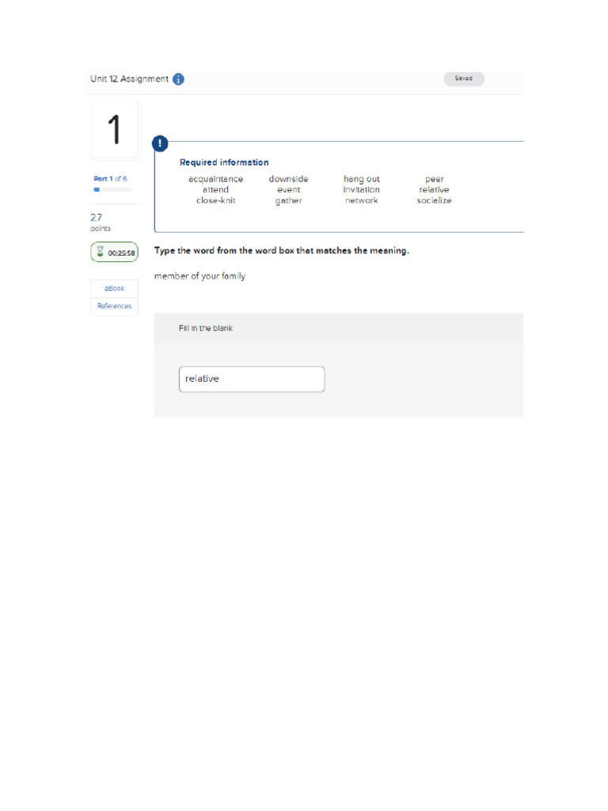Image resolution: width=608 pixels, height=811 pixels.
Task: Click the 'Fill in the blank' label
Action: [x=206, y=329]
